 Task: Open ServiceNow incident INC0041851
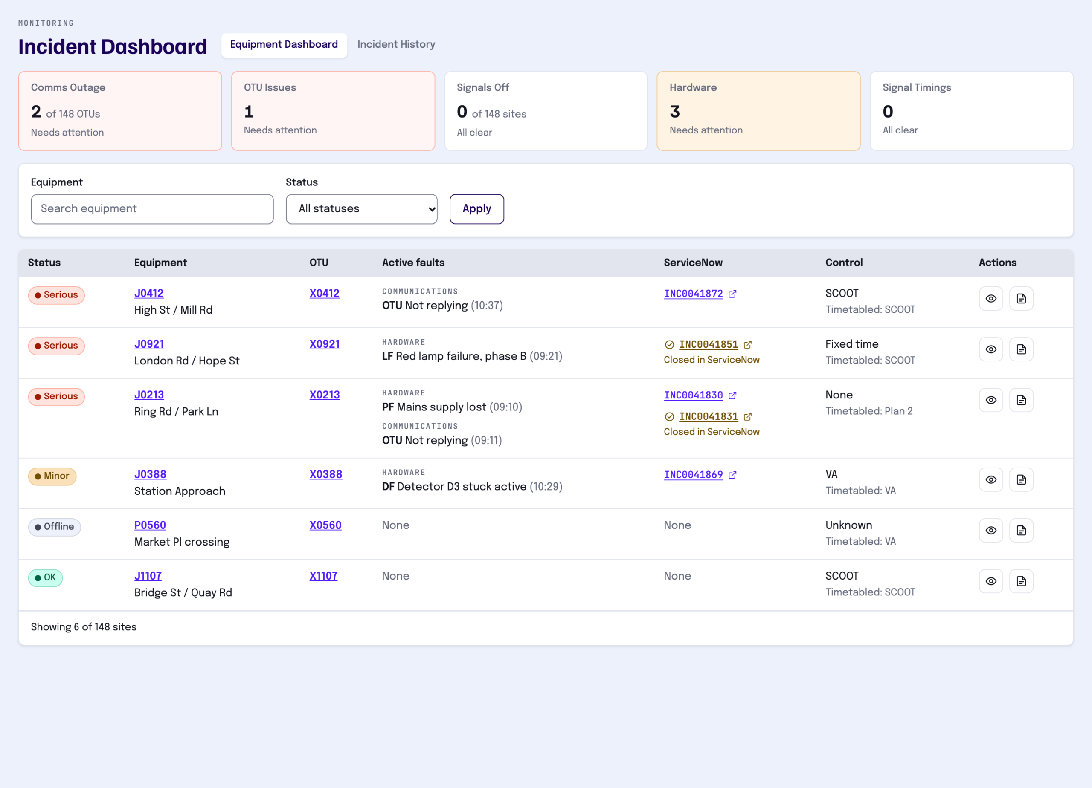[709, 345]
